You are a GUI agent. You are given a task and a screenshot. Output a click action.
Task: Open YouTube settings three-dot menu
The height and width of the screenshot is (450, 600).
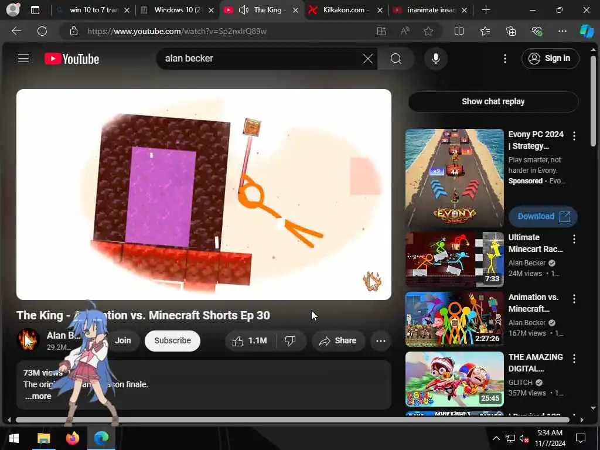click(x=505, y=59)
